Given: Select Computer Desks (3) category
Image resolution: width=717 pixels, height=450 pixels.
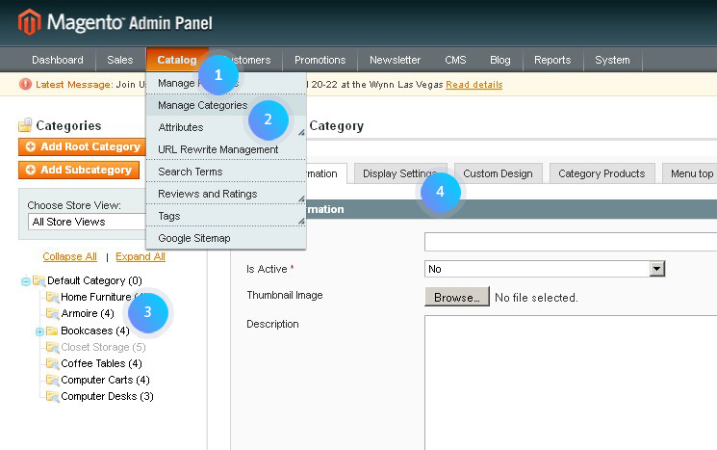Looking at the screenshot, I should coord(107,396).
